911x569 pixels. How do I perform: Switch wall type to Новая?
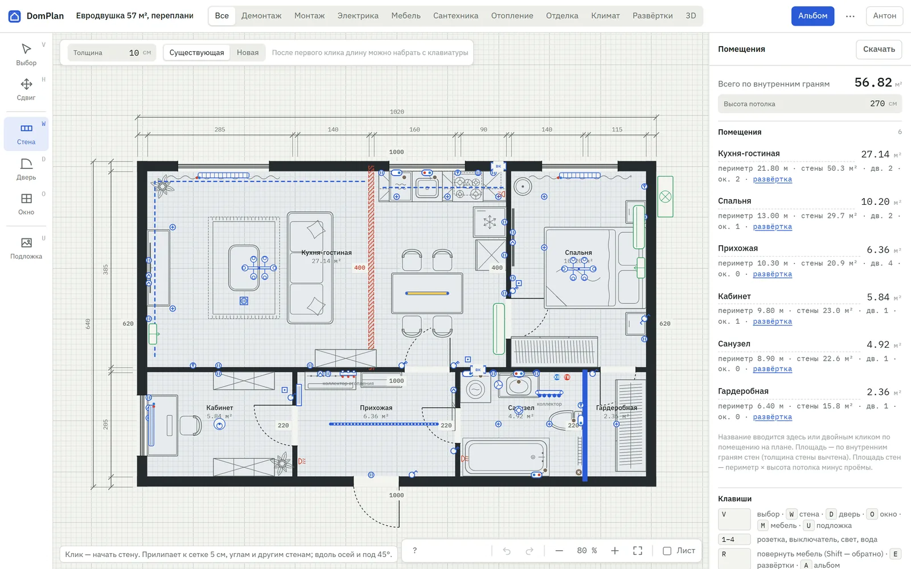click(248, 52)
